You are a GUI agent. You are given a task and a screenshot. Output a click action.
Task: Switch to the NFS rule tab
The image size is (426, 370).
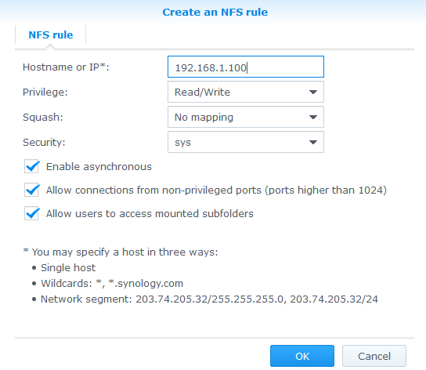click(x=51, y=34)
